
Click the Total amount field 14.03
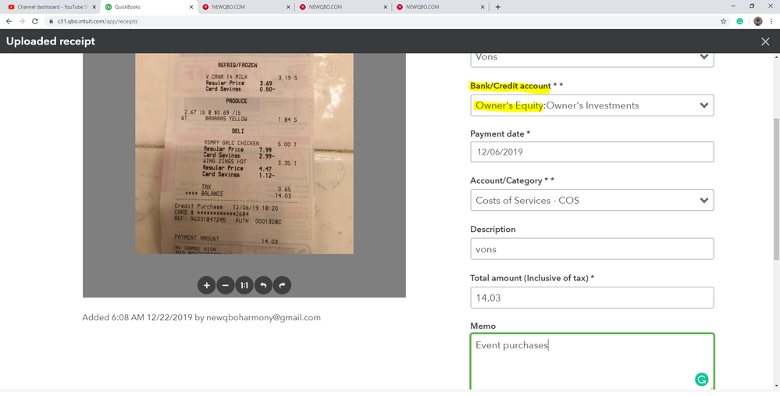pos(592,298)
